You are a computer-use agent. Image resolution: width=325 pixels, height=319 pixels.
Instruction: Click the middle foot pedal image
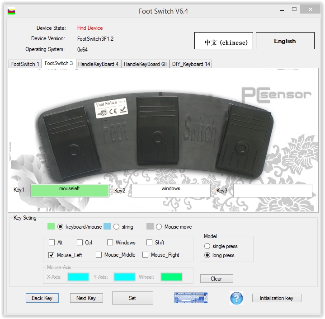coord(158,130)
